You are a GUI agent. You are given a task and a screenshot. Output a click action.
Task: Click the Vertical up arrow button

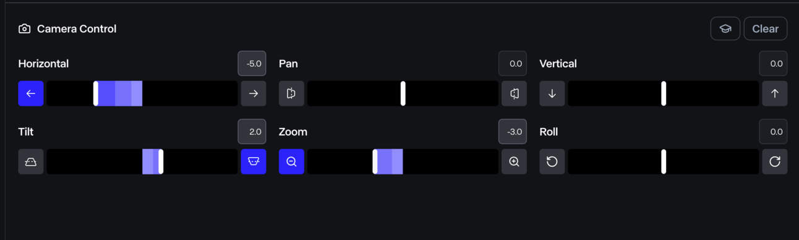pos(775,93)
